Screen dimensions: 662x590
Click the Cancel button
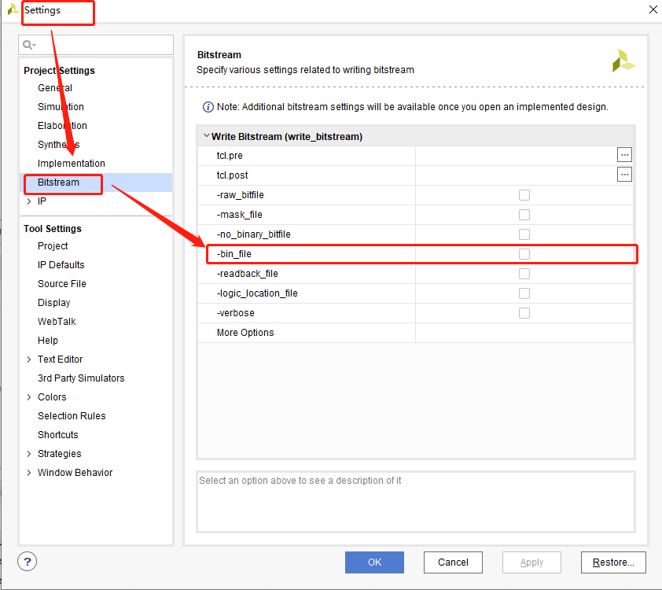453,562
